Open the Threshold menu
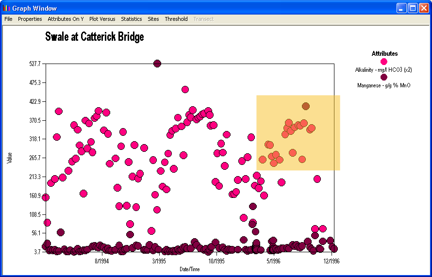The width and height of the screenshot is (432, 277). point(176,19)
